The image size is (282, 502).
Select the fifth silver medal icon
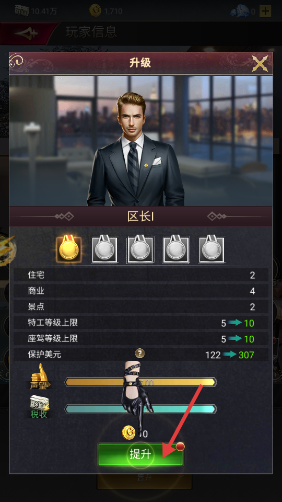tap(211, 249)
